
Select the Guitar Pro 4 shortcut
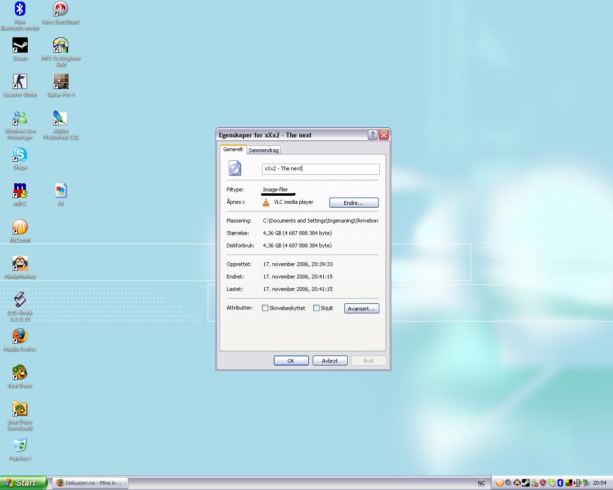point(60,82)
